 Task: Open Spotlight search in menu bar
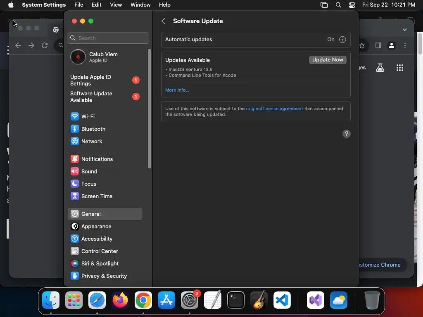point(338,5)
